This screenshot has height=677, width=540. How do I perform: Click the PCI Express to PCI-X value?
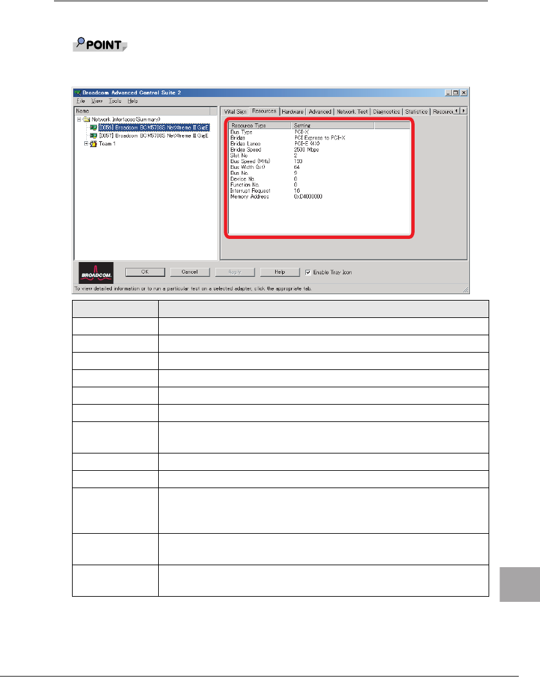click(x=319, y=137)
